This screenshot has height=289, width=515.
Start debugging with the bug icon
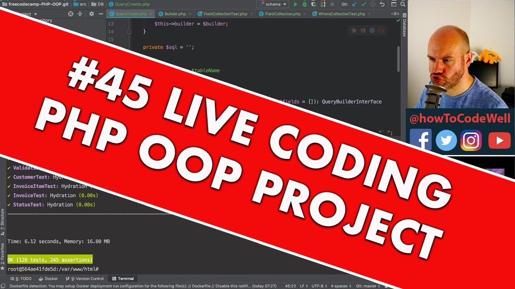305,4
